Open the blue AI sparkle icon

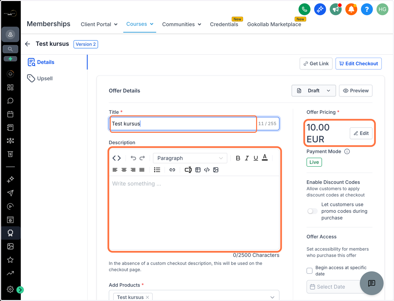point(320,10)
